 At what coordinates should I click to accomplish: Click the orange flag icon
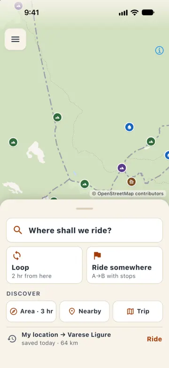click(x=97, y=256)
